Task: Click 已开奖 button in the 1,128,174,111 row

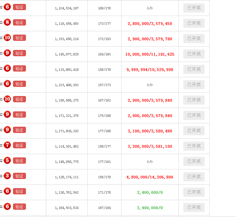Action: pyautogui.click(x=194, y=177)
